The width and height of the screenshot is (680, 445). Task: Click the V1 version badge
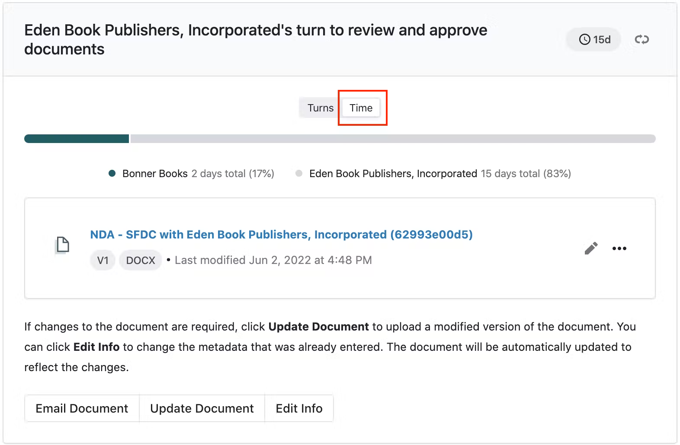point(103,261)
